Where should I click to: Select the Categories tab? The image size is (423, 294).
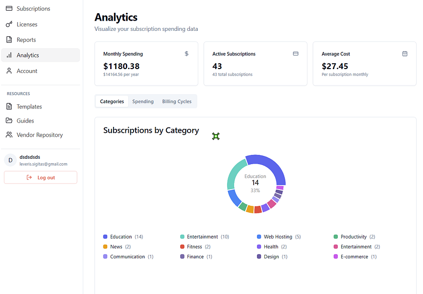[x=112, y=101]
